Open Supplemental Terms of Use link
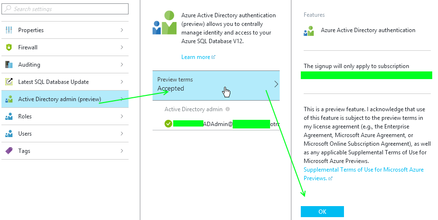 (x=364, y=174)
